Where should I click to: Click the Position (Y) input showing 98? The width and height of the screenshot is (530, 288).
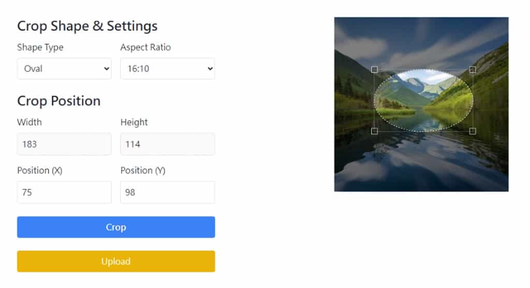(x=168, y=192)
